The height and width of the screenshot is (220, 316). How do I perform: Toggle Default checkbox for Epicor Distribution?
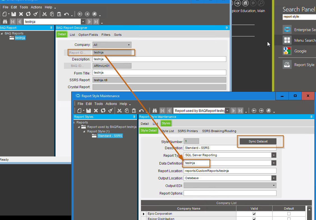(289, 219)
